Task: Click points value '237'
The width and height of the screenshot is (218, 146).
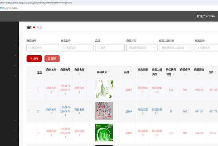Action: (x=171, y=133)
